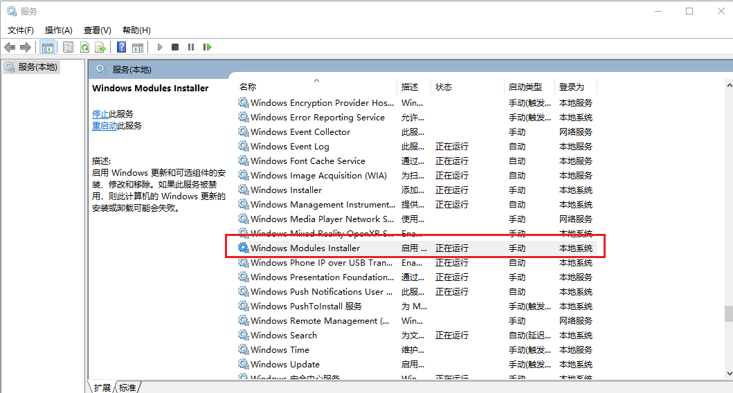Screen dimensions: 733x393
Task: Select Windows Search service name
Action: tap(284, 335)
